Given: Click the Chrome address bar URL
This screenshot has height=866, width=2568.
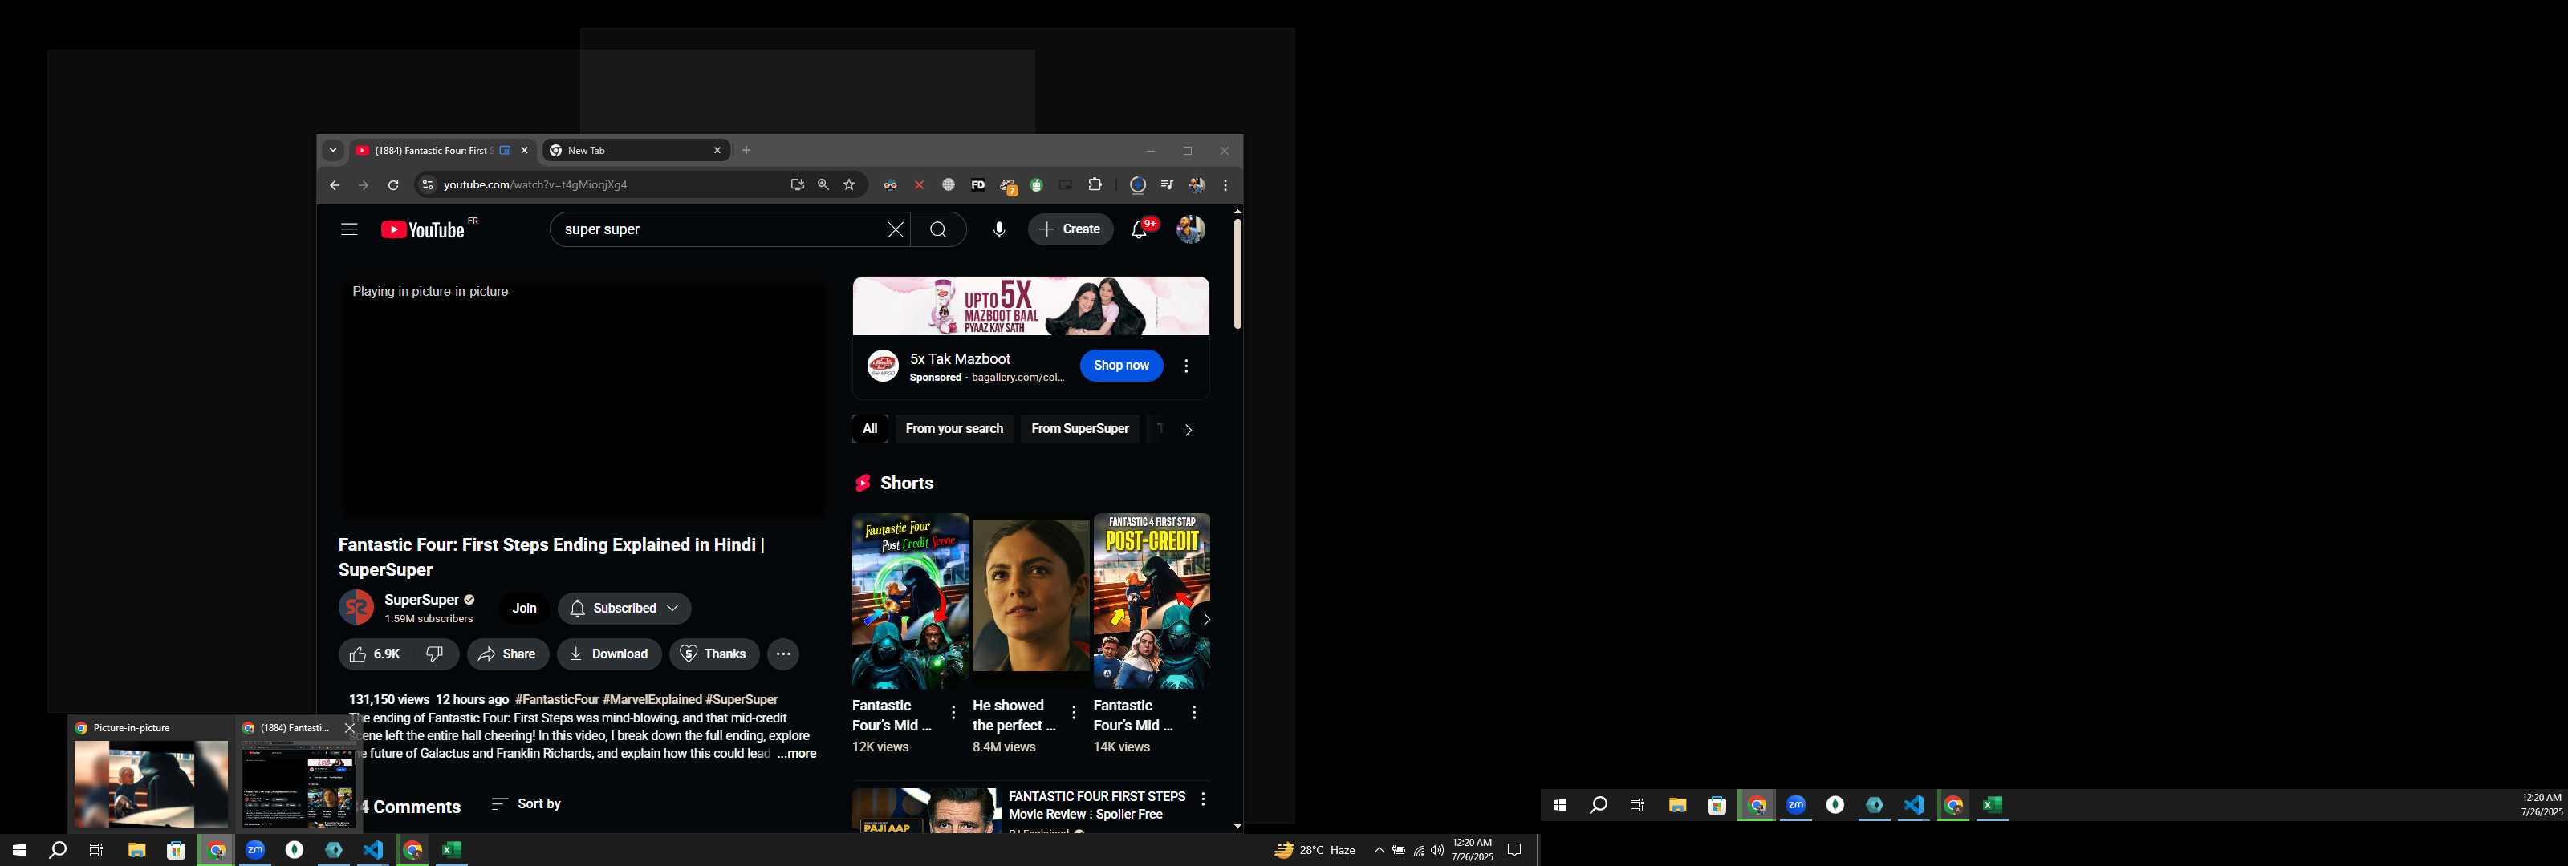Looking at the screenshot, I should (535, 184).
